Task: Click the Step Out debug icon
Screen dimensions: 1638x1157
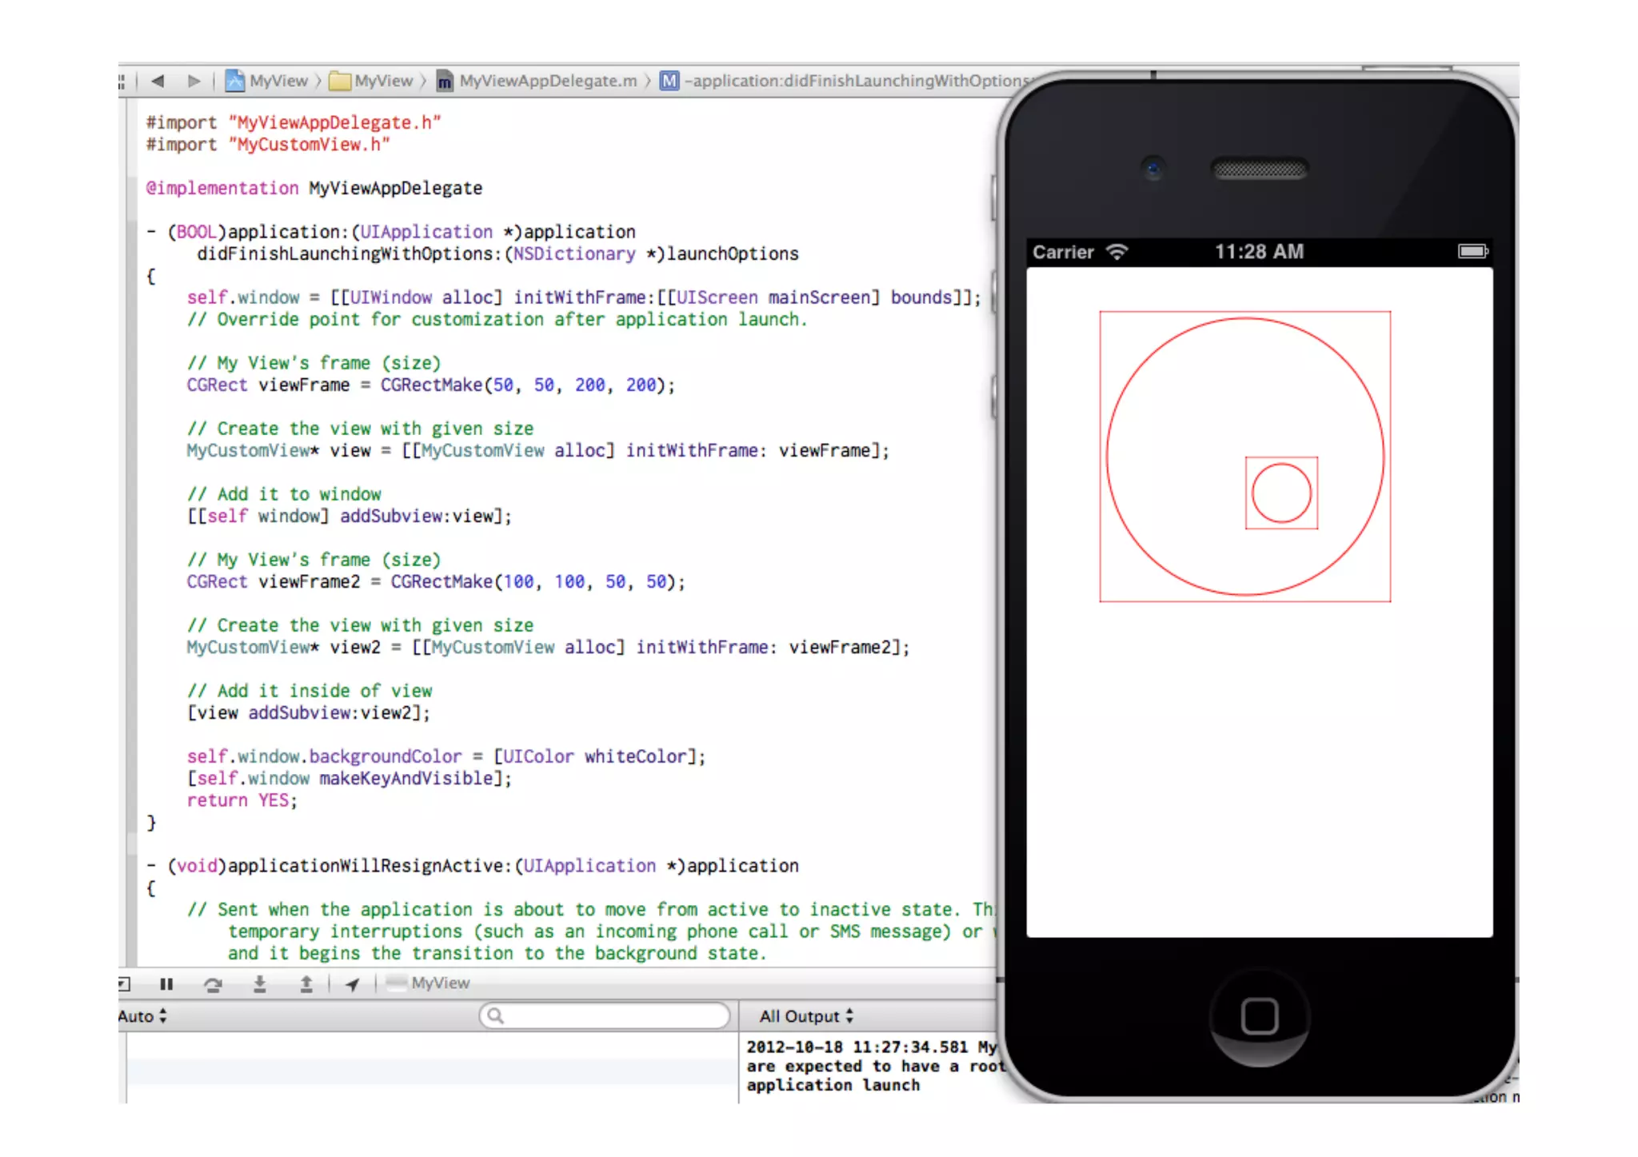Action: [306, 983]
